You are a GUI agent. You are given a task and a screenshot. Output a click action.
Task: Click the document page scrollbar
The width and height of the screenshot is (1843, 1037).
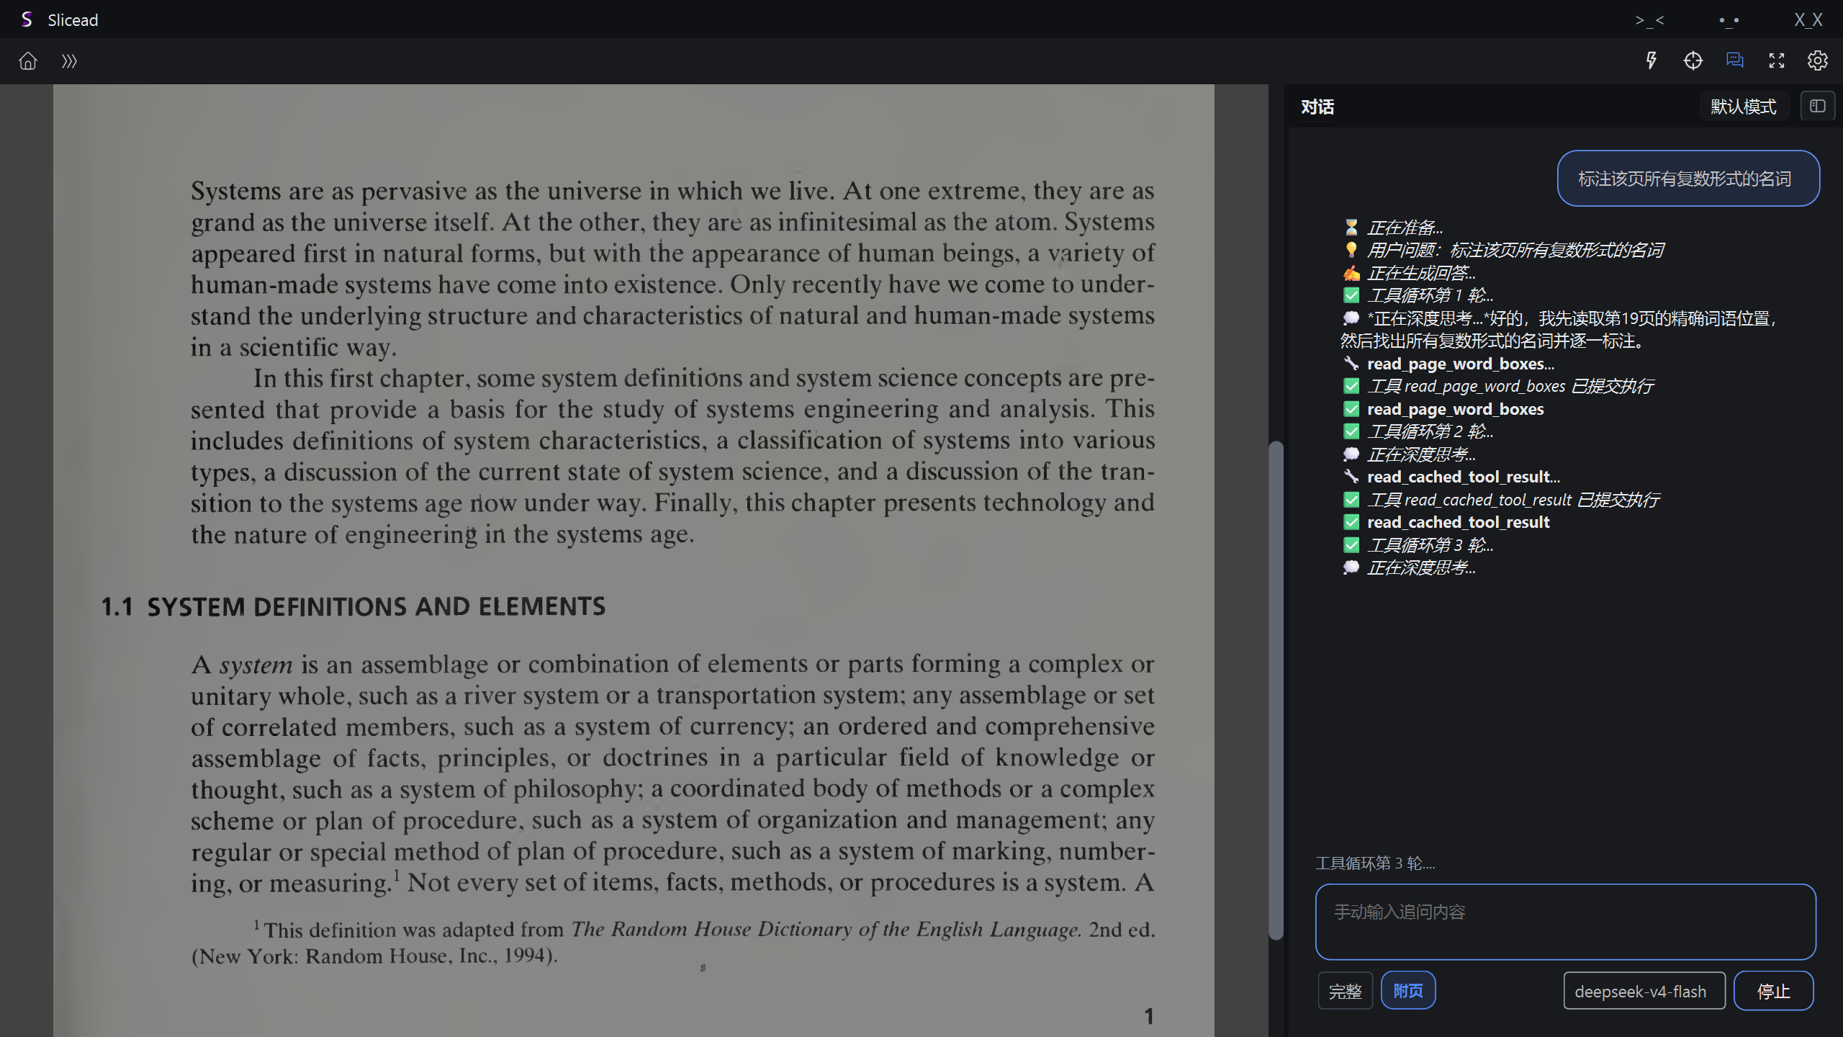[x=1276, y=690]
